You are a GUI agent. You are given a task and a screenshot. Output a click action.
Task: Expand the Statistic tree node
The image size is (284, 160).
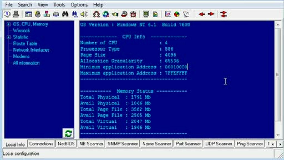pos(9,37)
